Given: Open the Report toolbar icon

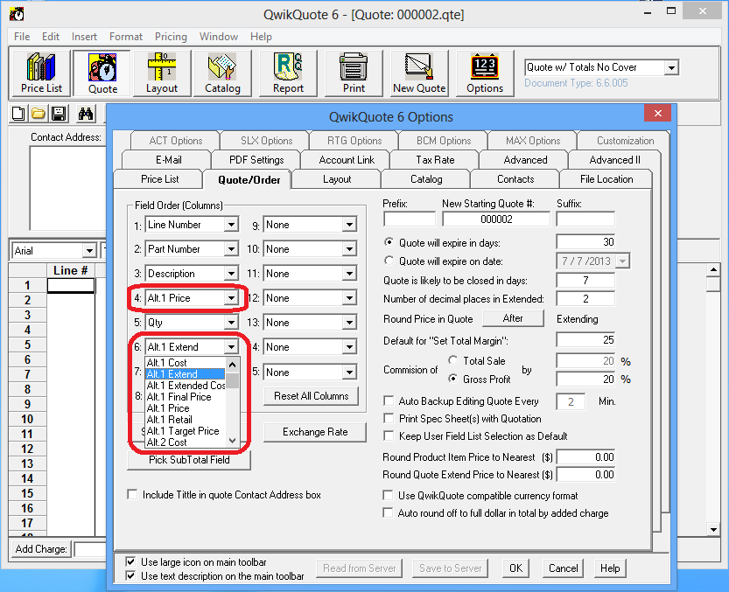Looking at the screenshot, I should pos(288,73).
